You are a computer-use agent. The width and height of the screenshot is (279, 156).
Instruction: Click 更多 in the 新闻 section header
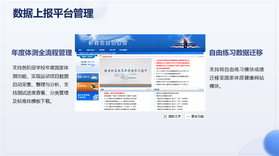tap(149, 90)
